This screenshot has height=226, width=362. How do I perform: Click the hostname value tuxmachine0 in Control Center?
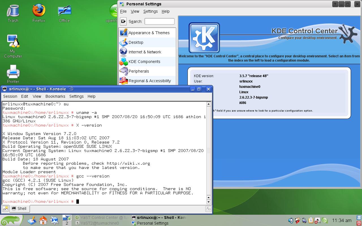click(250, 87)
